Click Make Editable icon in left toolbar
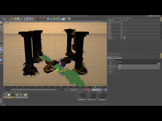162x121 pixels. click(x=1, y=23)
